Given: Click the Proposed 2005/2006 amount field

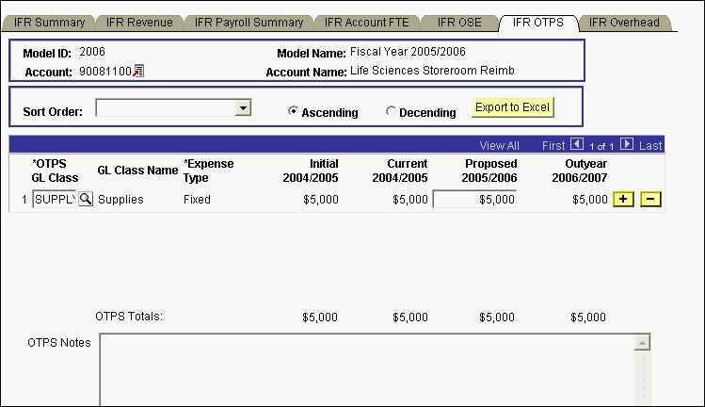Looking at the screenshot, I should (x=474, y=200).
